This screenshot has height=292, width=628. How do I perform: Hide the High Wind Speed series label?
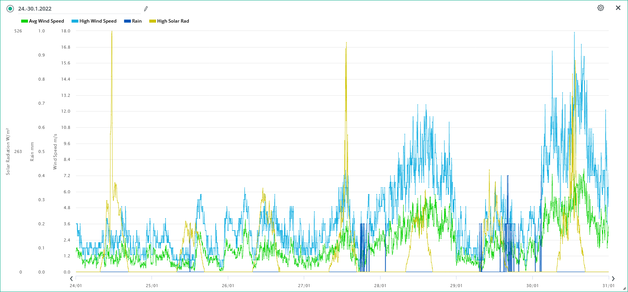click(98, 21)
